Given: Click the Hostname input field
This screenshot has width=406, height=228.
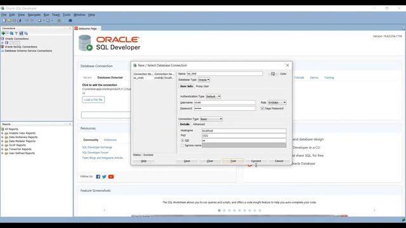Looking at the screenshot, I should 244,131.
